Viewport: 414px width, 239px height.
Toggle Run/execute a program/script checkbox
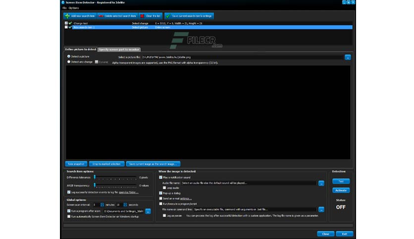160,204
